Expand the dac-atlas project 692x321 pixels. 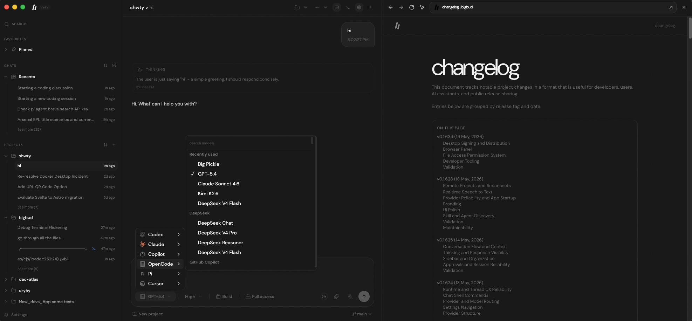[x=6, y=279]
